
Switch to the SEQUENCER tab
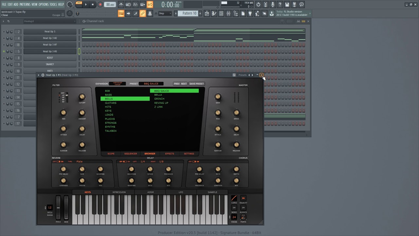coord(131,154)
